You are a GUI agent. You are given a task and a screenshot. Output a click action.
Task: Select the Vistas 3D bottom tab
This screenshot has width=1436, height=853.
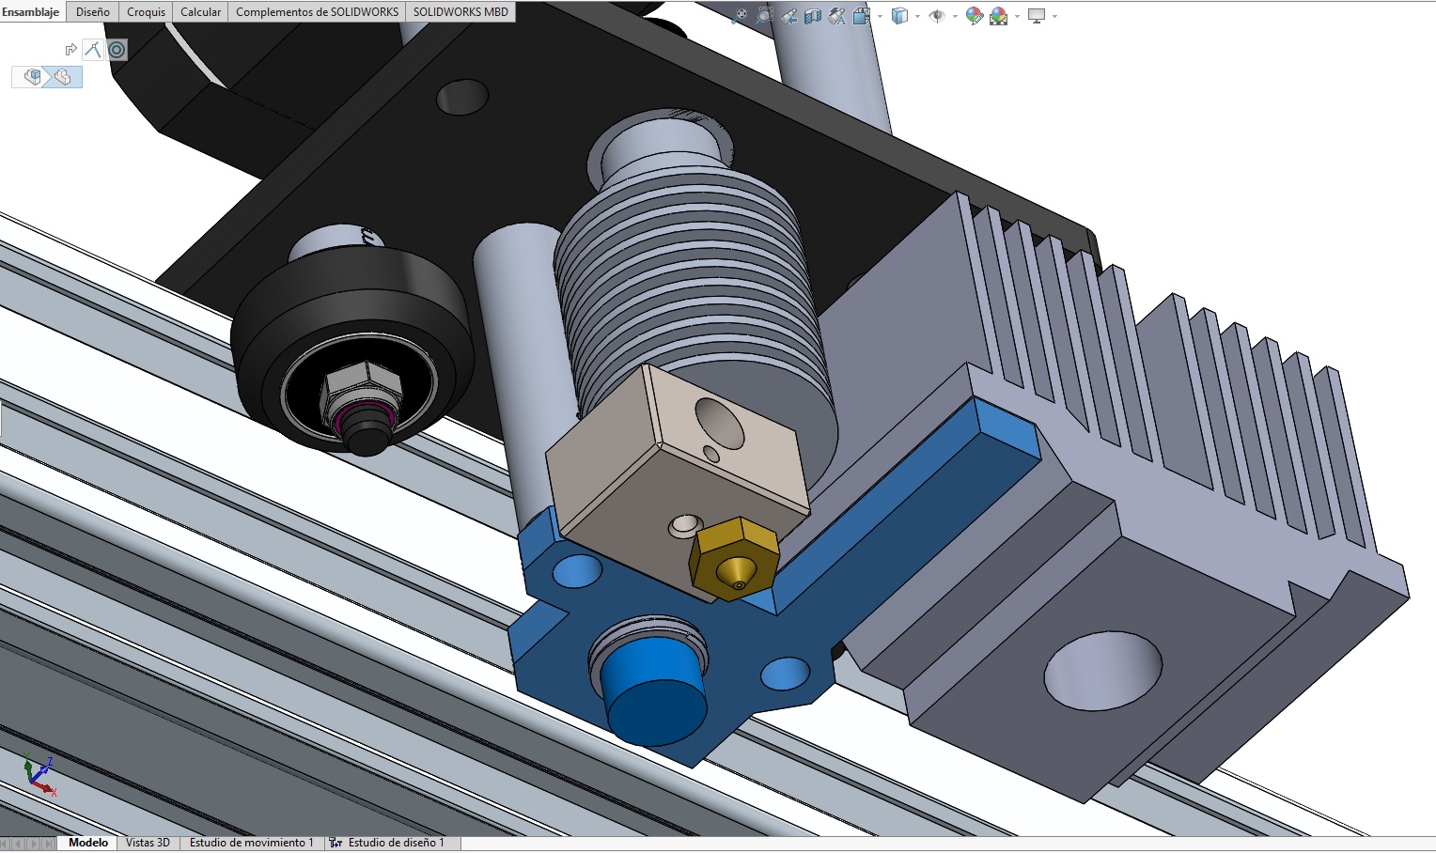click(148, 843)
